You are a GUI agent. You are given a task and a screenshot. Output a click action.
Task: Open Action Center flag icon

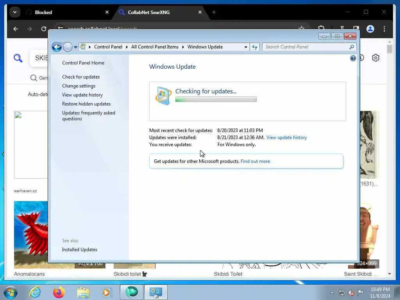(360, 293)
